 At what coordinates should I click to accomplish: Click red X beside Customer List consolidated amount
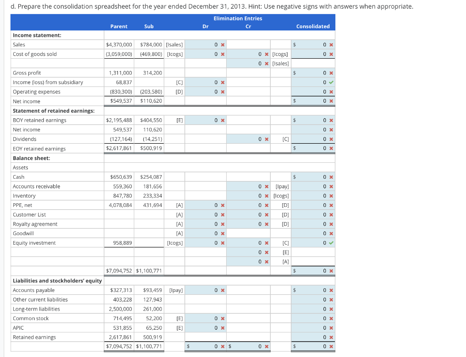tap(331, 214)
